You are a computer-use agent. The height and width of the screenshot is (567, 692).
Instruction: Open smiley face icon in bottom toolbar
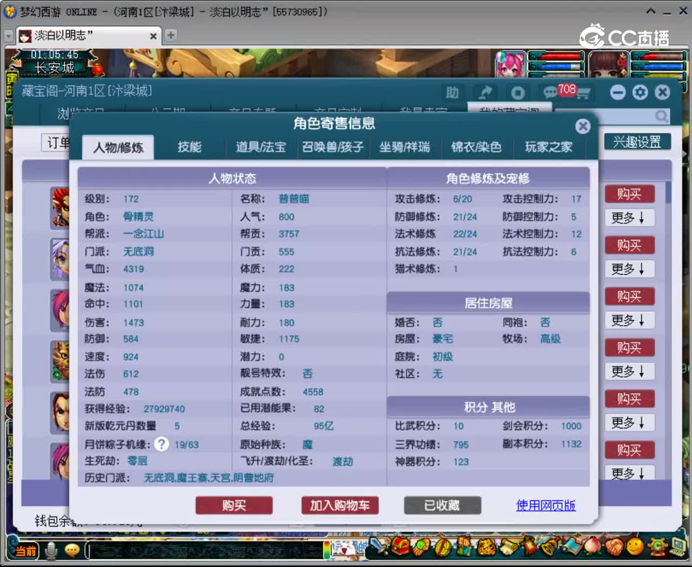tap(635, 547)
